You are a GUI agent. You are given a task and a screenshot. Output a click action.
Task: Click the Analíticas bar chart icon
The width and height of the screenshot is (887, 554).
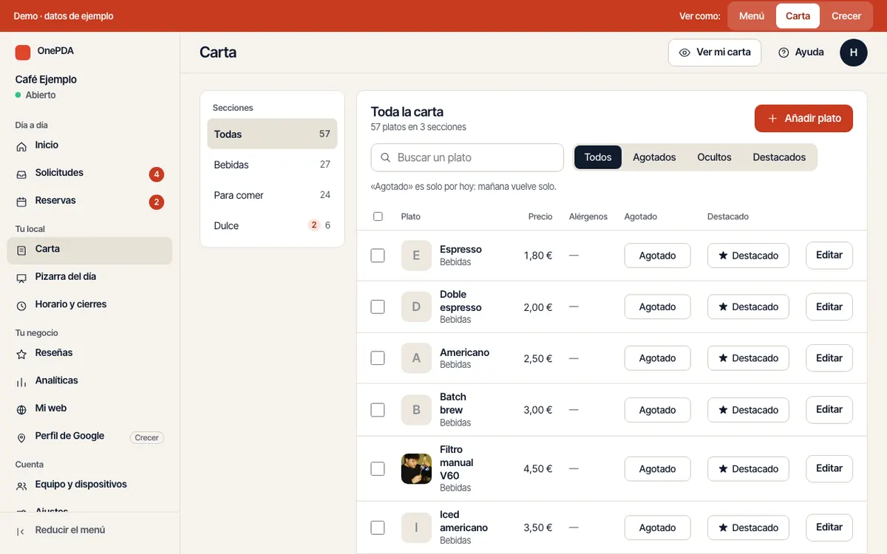click(21, 382)
